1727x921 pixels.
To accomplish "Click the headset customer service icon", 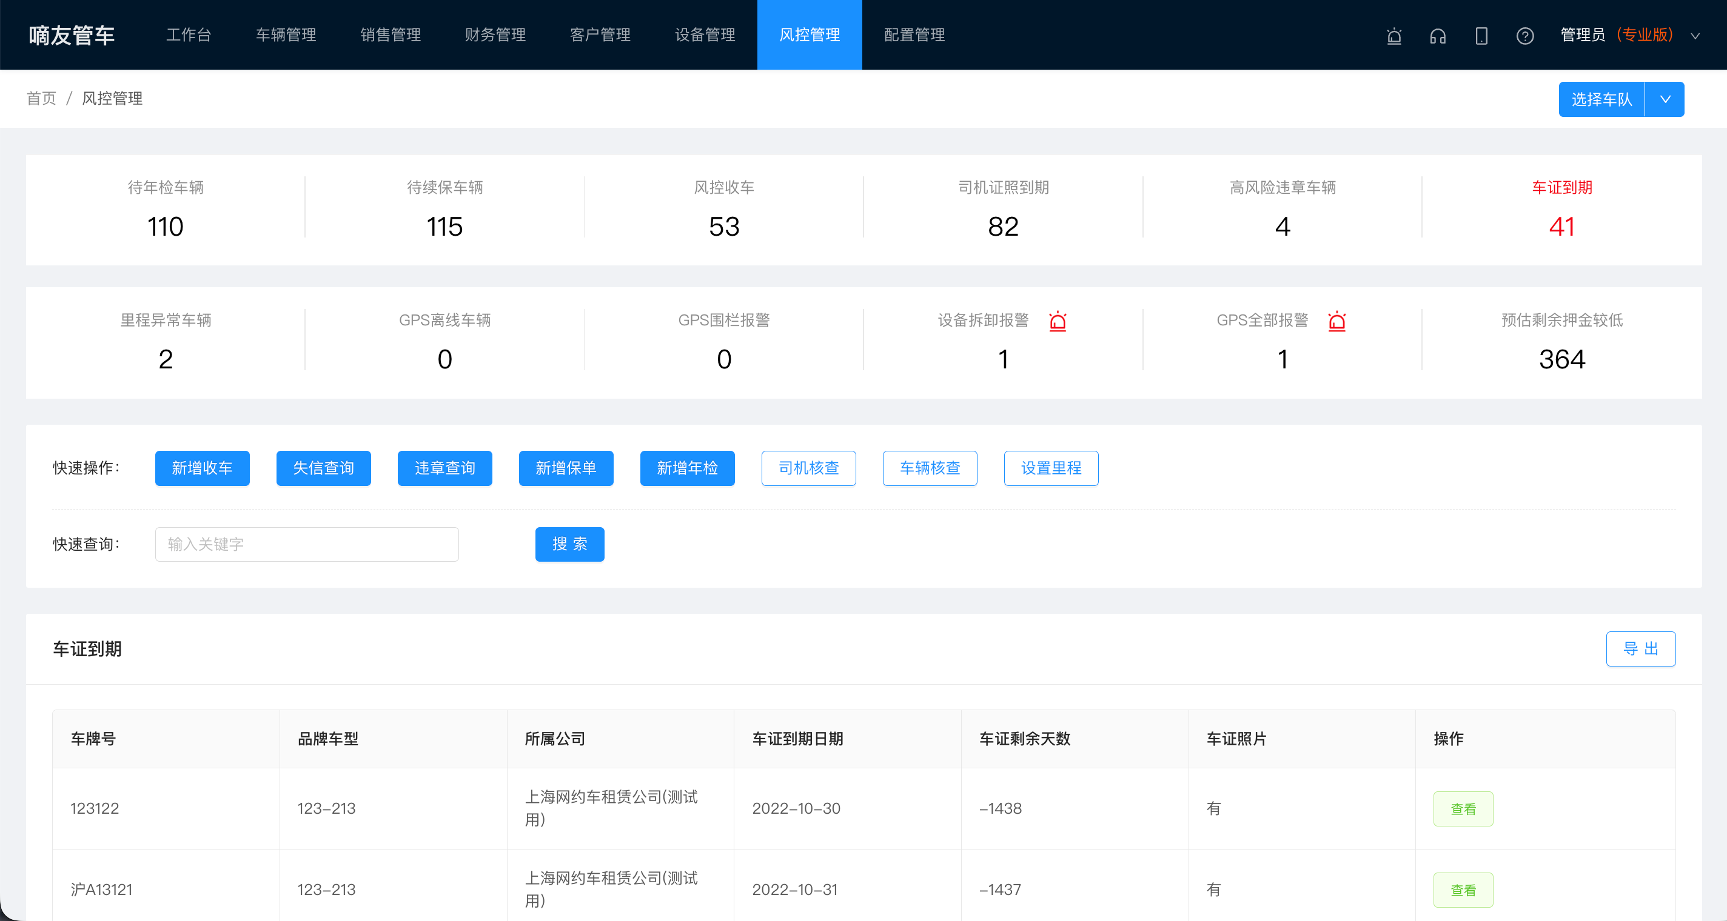I will coord(1437,36).
